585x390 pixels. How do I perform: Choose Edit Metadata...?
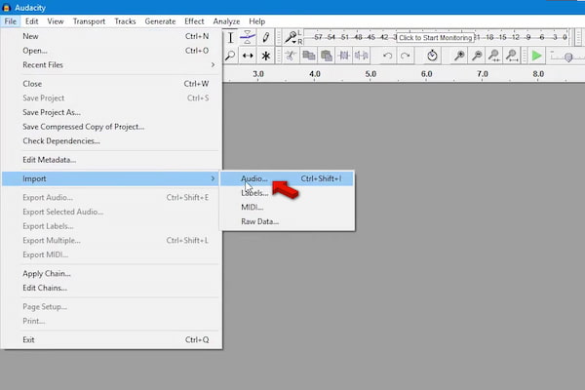(111, 160)
